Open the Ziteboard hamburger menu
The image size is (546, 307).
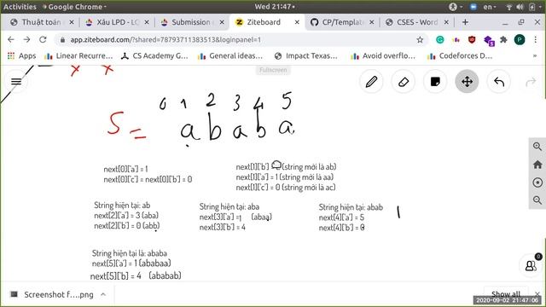point(16,82)
